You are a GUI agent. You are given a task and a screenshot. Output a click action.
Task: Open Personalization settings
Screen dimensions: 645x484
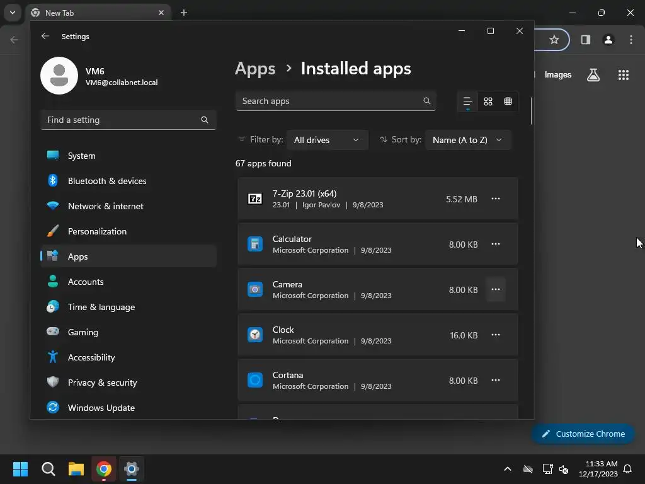click(128, 231)
